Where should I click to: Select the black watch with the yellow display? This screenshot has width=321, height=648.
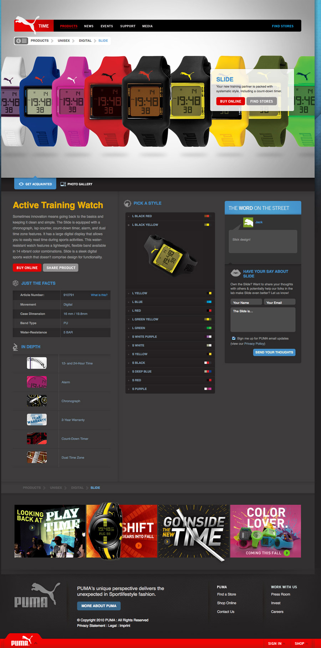tap(190, 101)
